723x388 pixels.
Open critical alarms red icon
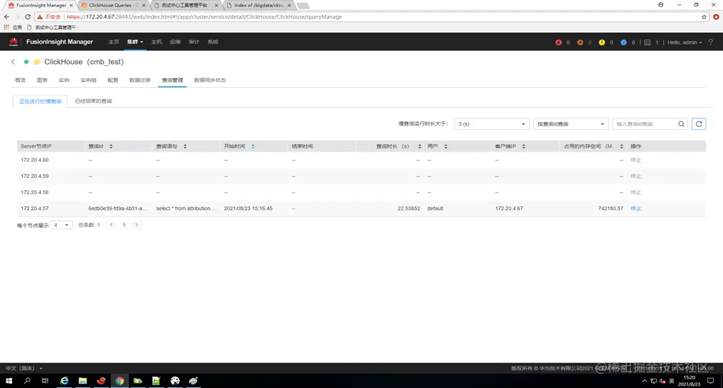[x=558, y=43]
